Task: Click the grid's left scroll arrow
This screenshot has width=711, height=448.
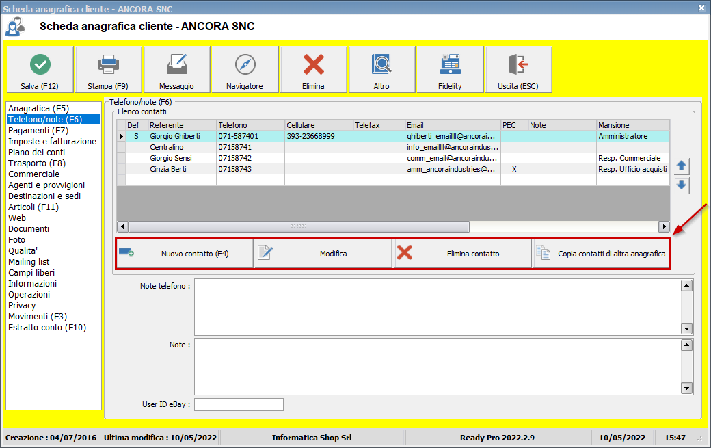Action: (122, 226)
